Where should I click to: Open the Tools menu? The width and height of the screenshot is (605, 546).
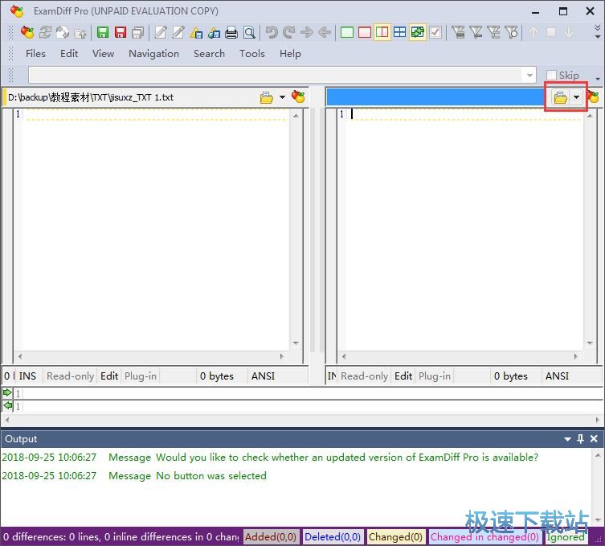251,53
